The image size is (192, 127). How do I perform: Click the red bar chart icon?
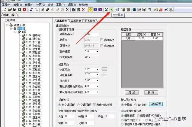[x=161, y=10]
